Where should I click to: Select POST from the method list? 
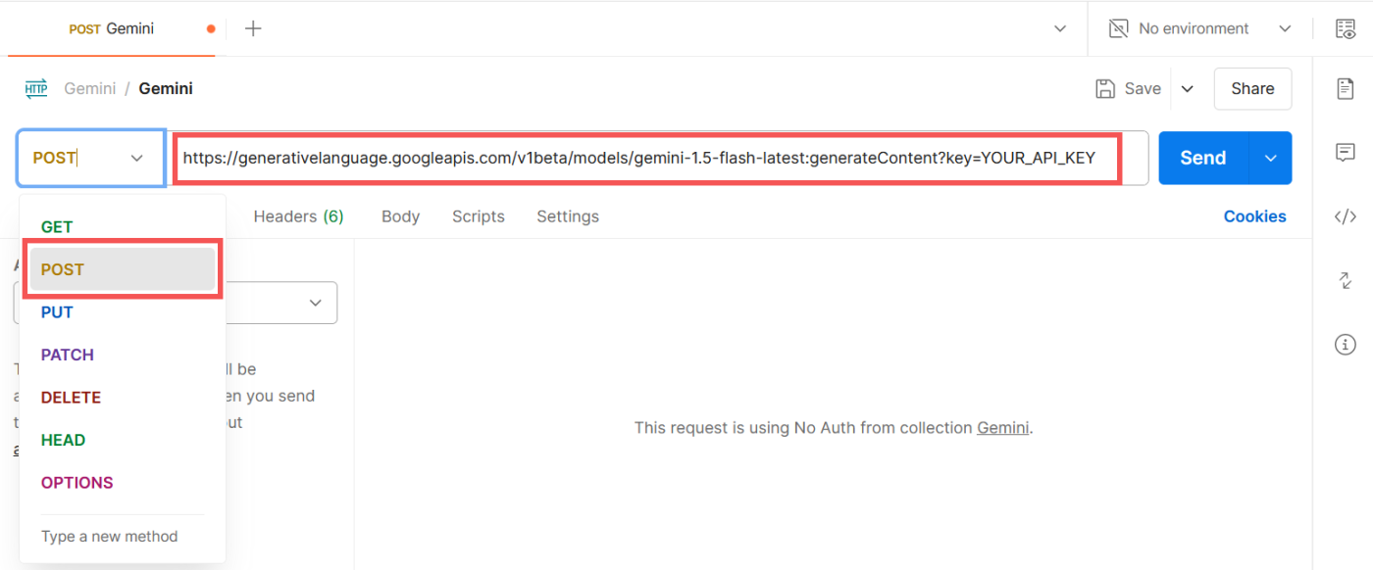click(123, 269)
